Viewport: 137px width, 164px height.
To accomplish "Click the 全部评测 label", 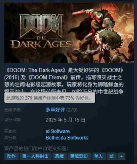I will [13, 110].
